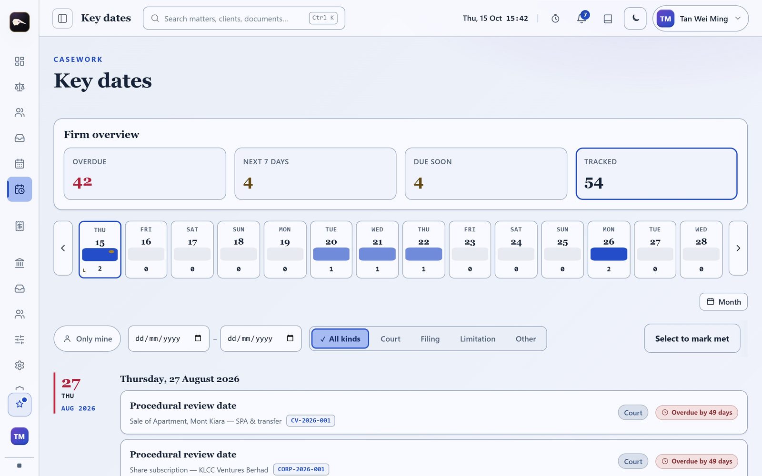The width and height of the screenshot is (762, 476).
Task: Filter by Filing kind
Action: click(430, 339)
